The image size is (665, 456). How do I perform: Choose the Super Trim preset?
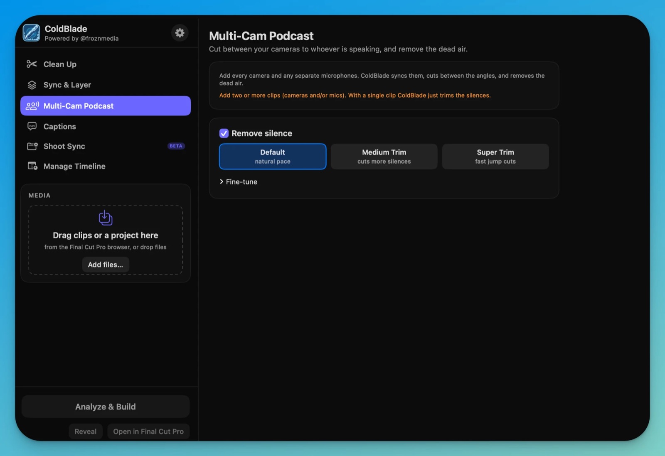(495, 157)
